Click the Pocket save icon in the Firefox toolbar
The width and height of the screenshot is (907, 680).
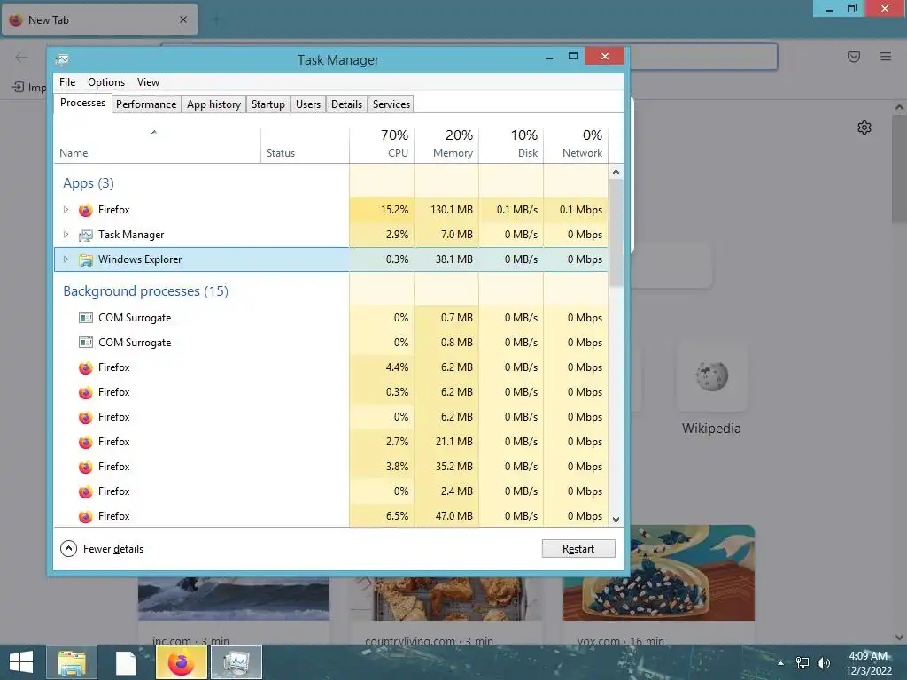point(854,57)
